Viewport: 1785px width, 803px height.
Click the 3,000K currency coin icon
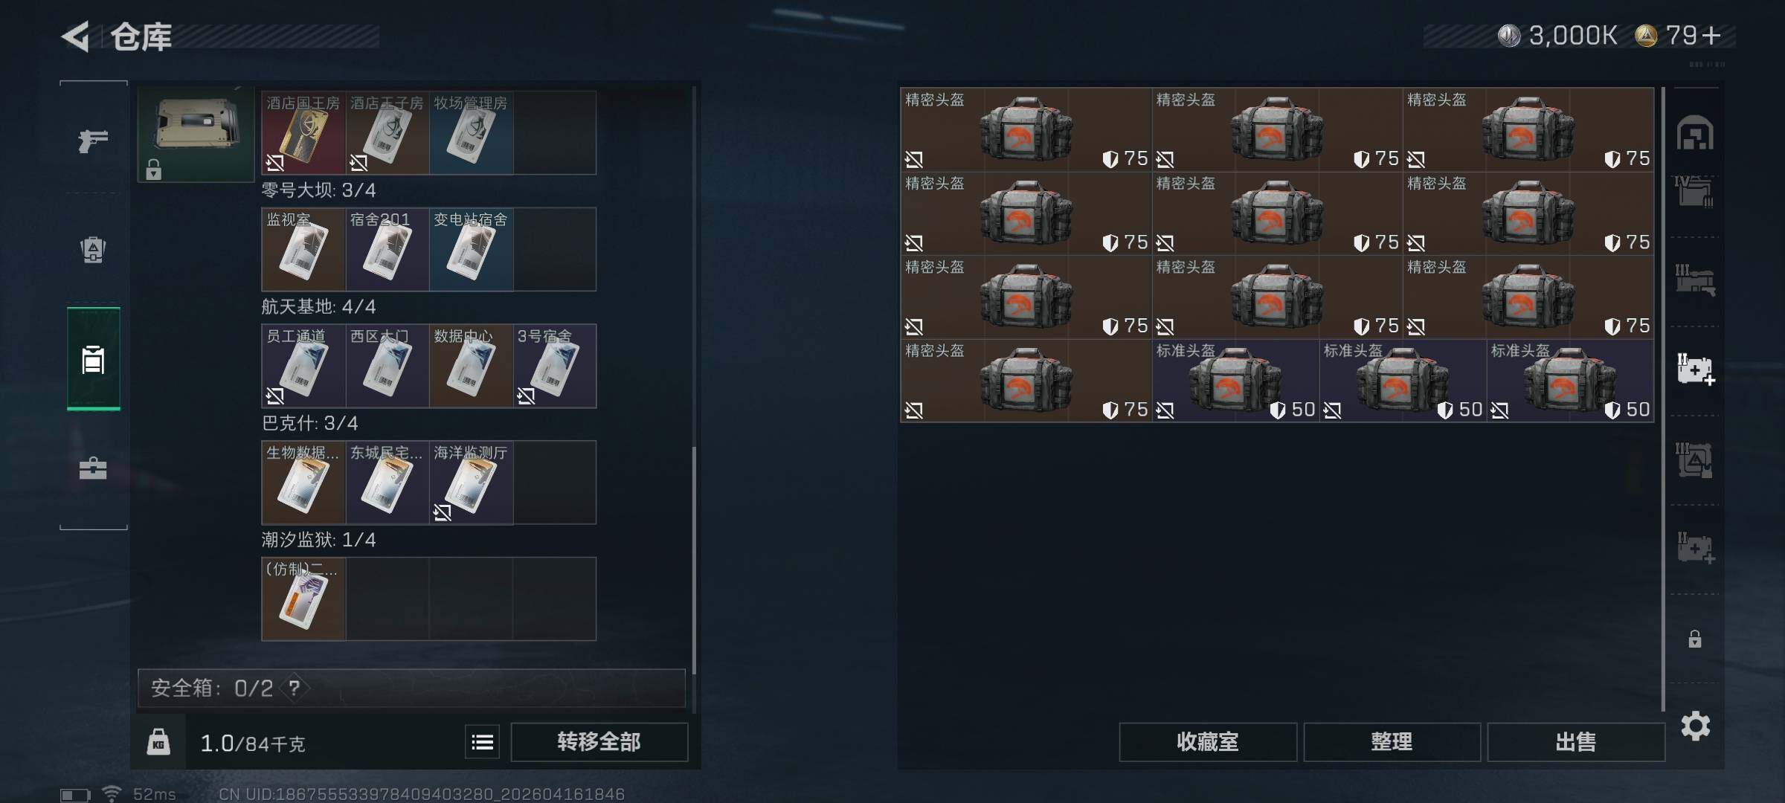coord(1509,36)
